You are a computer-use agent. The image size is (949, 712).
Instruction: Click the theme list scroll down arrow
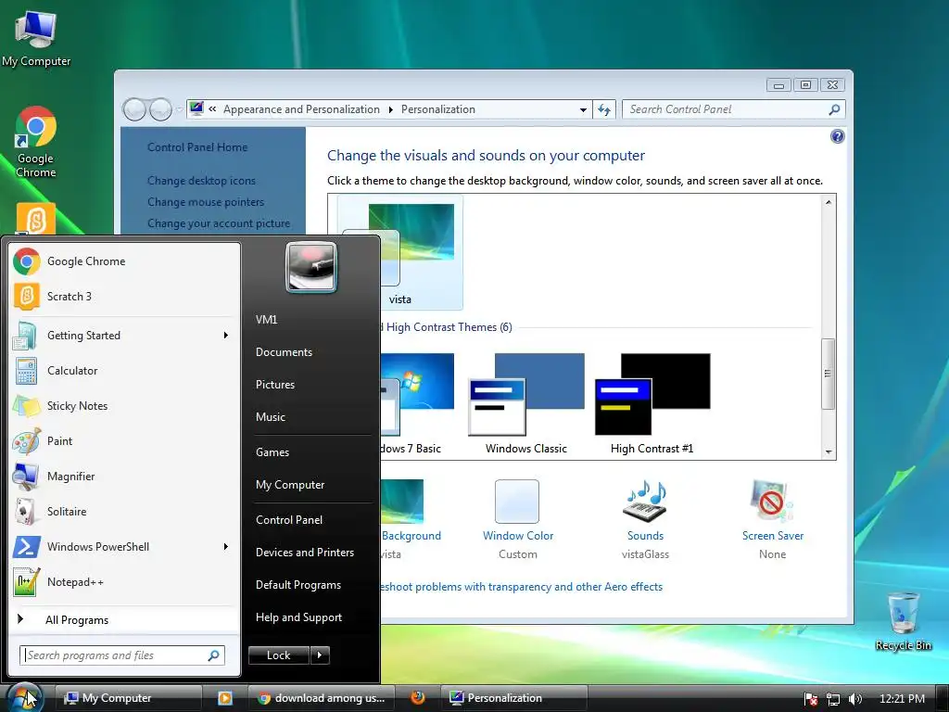click(x=828, y=452)
